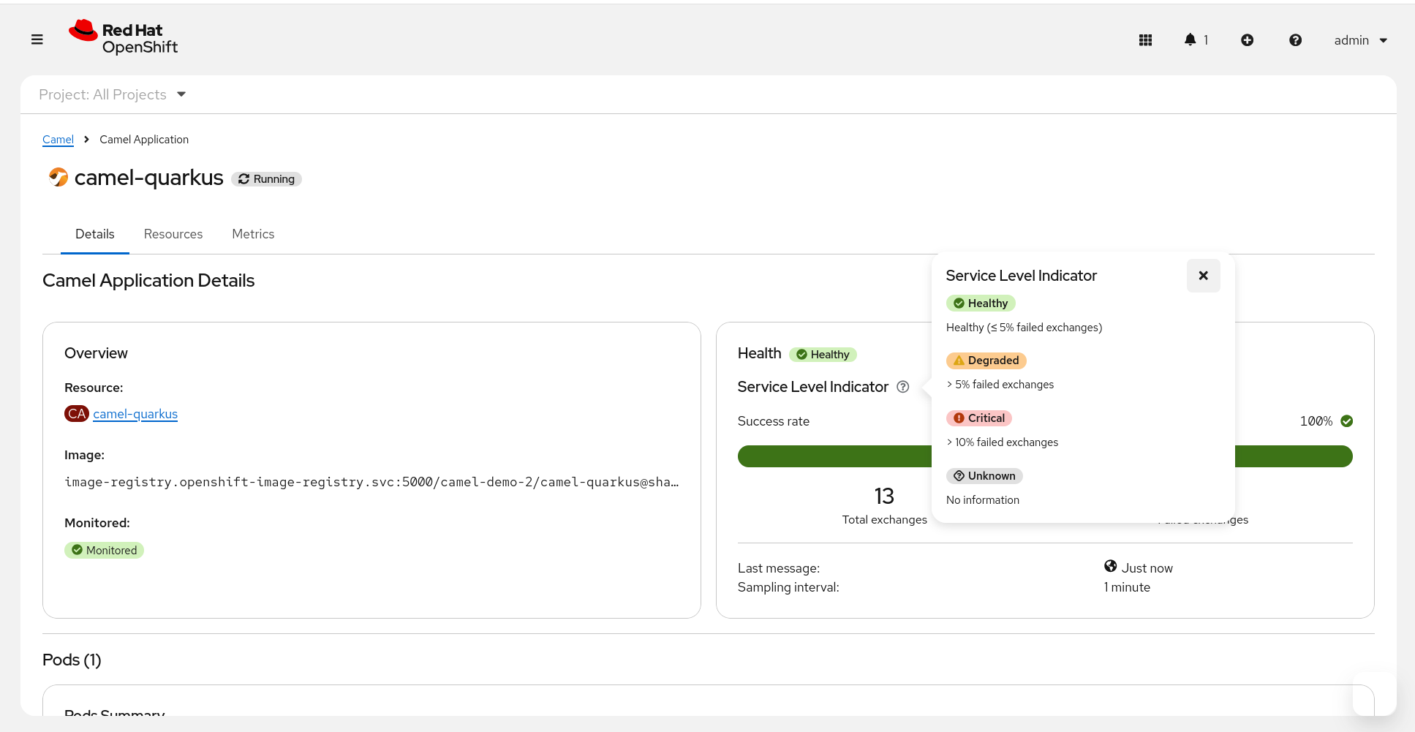Image resolution: width=1415 pixels, height=732 pixels.
Task: Click the Running status badge
Action: click(x=267, y=179)
